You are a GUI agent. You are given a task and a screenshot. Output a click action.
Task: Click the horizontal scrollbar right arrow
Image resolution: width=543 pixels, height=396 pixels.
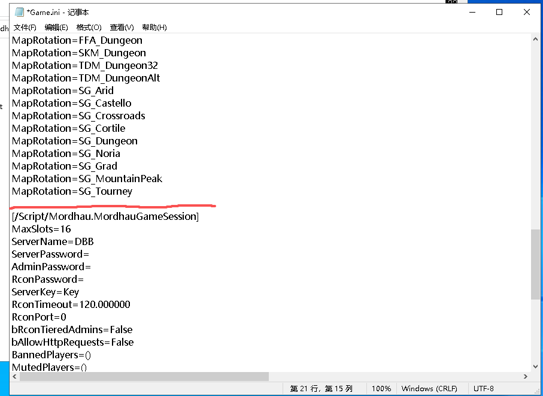(524, 376)
